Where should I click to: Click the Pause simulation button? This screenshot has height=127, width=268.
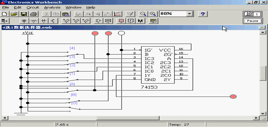tap(252, 21)
